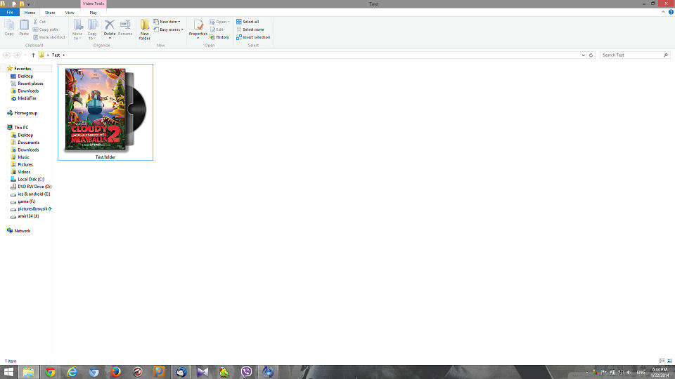675x379 pixels.
Task: Switch to large thumbnails view icon
Action: [x=669, y=361]
